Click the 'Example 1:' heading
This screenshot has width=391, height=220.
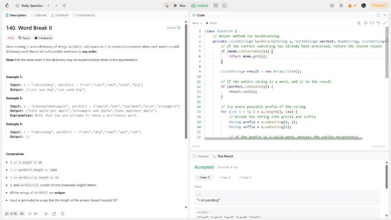pyautogui.click(x=14, y=77)
